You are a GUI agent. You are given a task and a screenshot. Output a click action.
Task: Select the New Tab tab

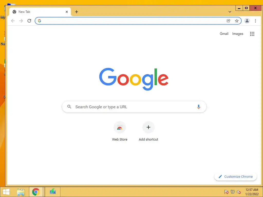[x=40, y=12]
